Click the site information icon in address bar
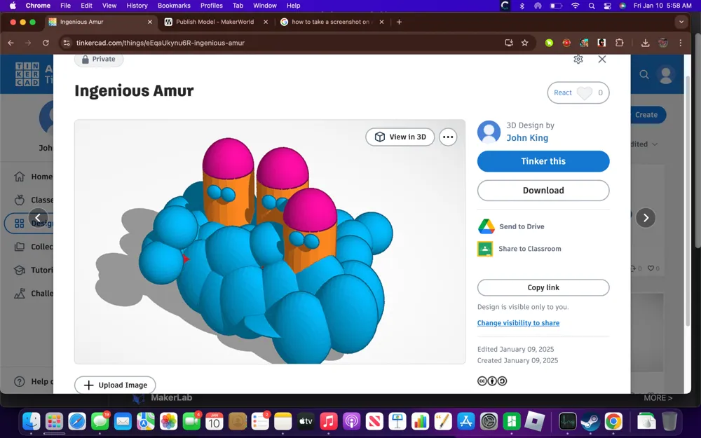 tap(67, 43)
